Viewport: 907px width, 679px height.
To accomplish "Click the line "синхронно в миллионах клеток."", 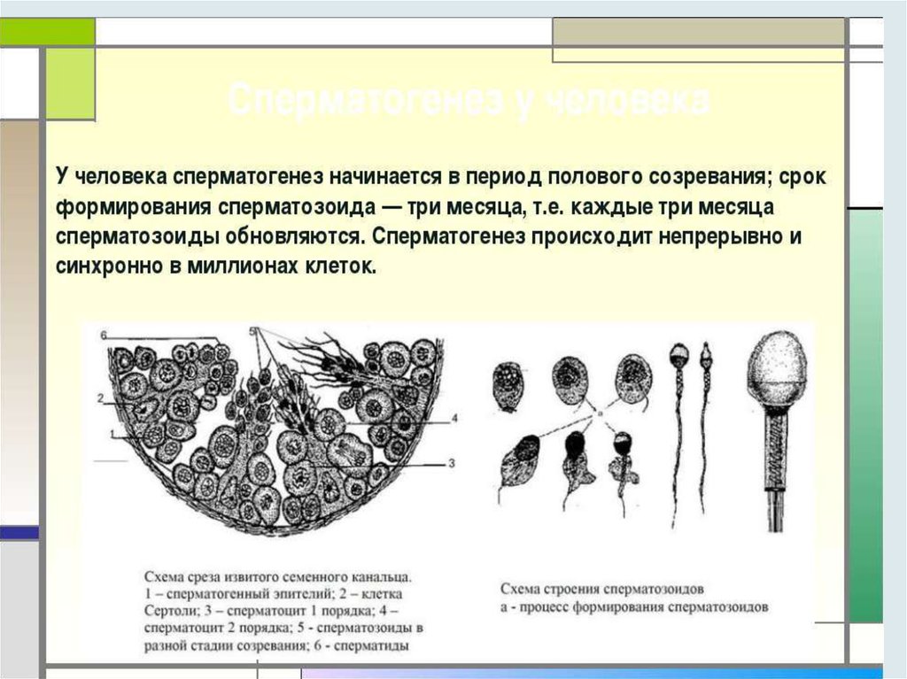I will (x=216, y=266).
